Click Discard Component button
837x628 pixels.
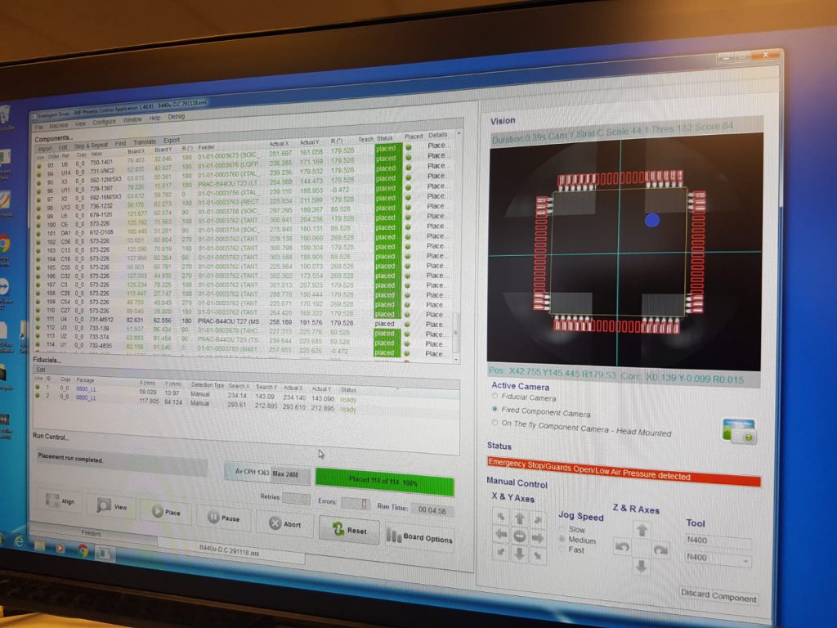coord(718,596)
